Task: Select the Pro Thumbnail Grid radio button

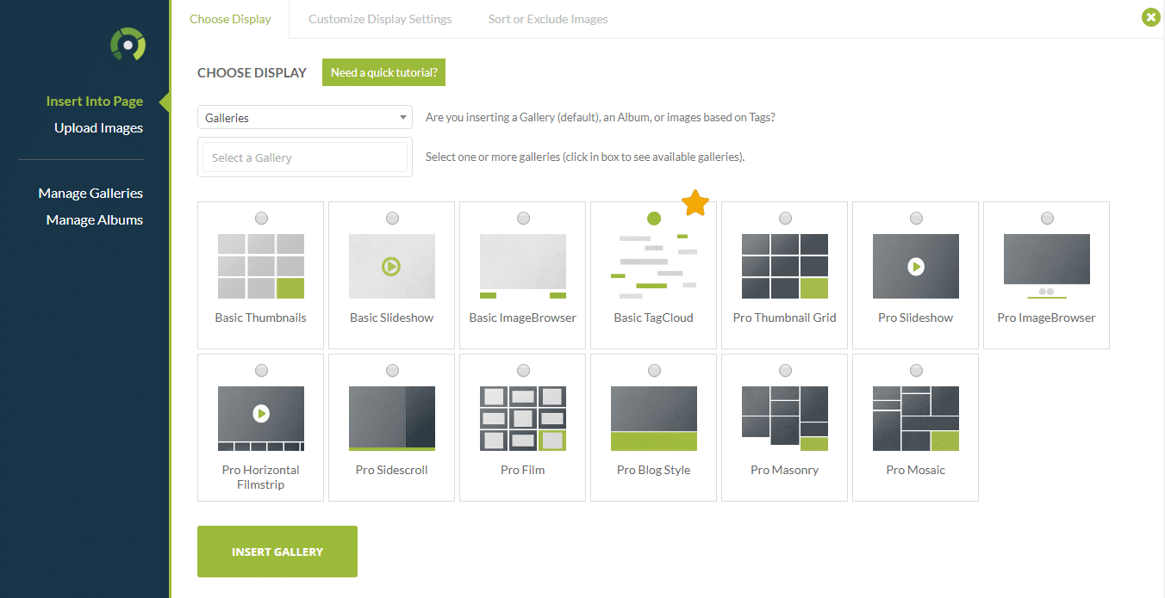Action: (785, 219)
